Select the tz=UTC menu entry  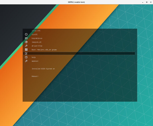coord(35,35)
